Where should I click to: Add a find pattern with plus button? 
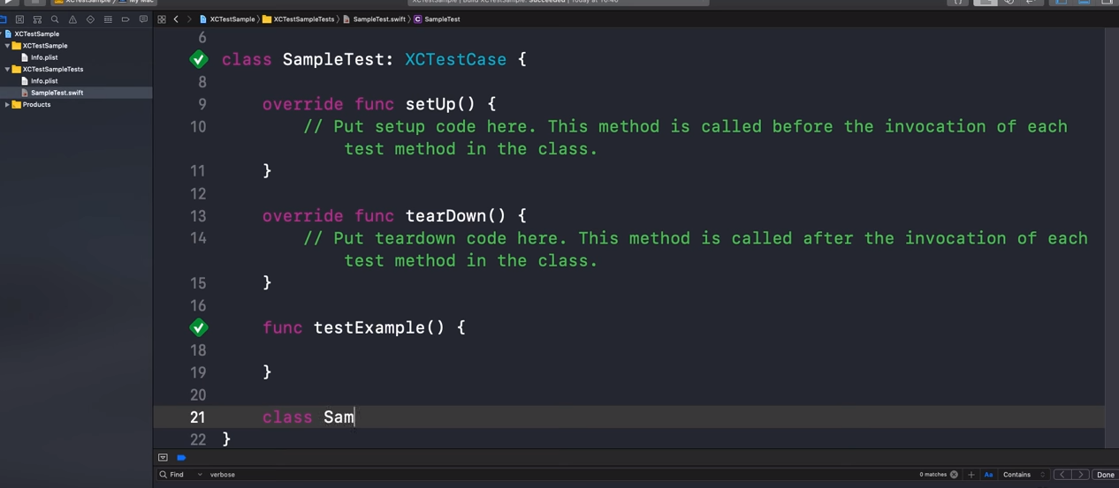point(971,475)
